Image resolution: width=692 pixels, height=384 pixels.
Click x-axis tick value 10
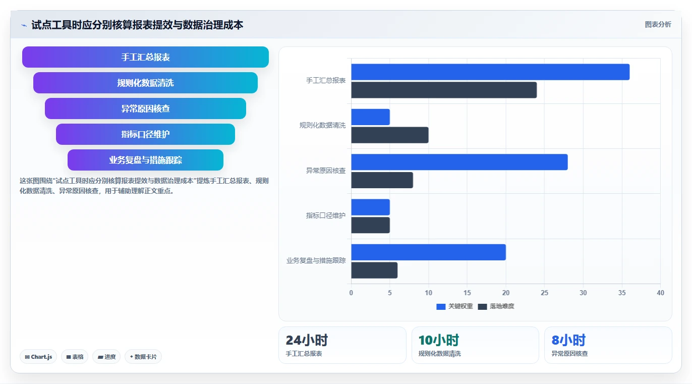pos(429,293)
